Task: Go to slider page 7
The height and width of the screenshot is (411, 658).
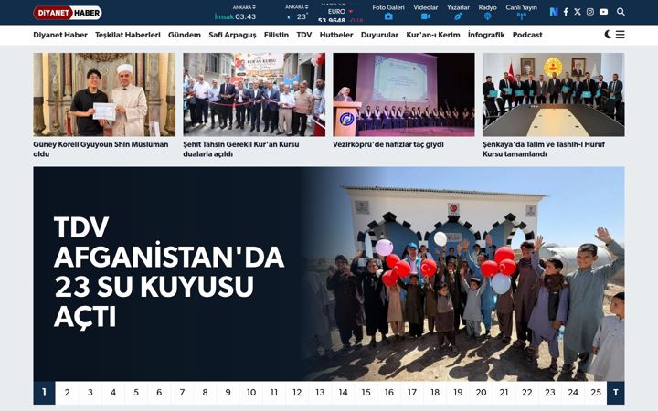Action: click(x=182, y=393)
